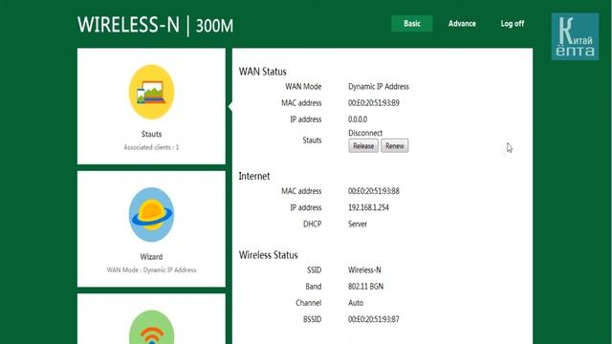This screenshot has width=612, height=344.
Task: Open the wireless signal icon card
Action: (x=151, y=327)
